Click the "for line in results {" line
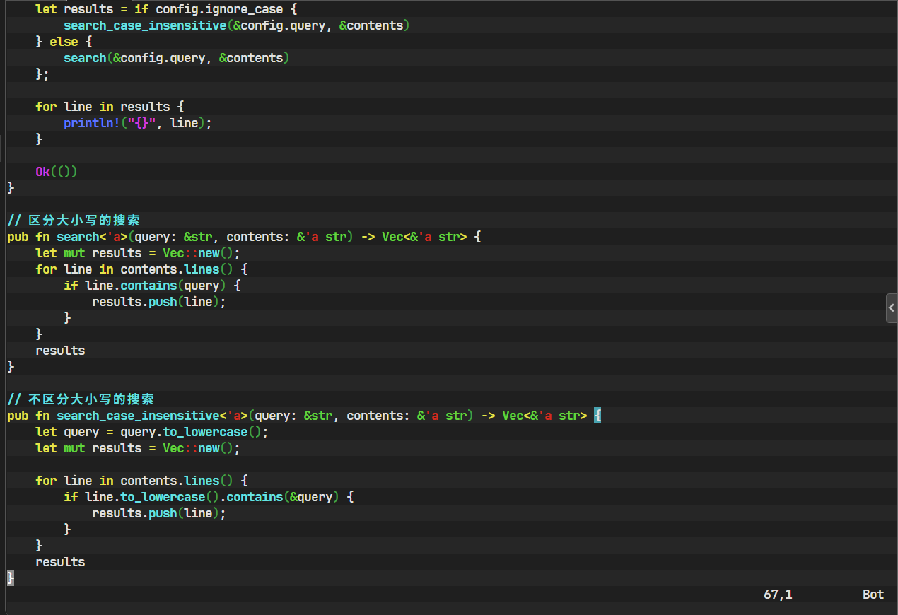The image size is (898, 615). point(110,107)
